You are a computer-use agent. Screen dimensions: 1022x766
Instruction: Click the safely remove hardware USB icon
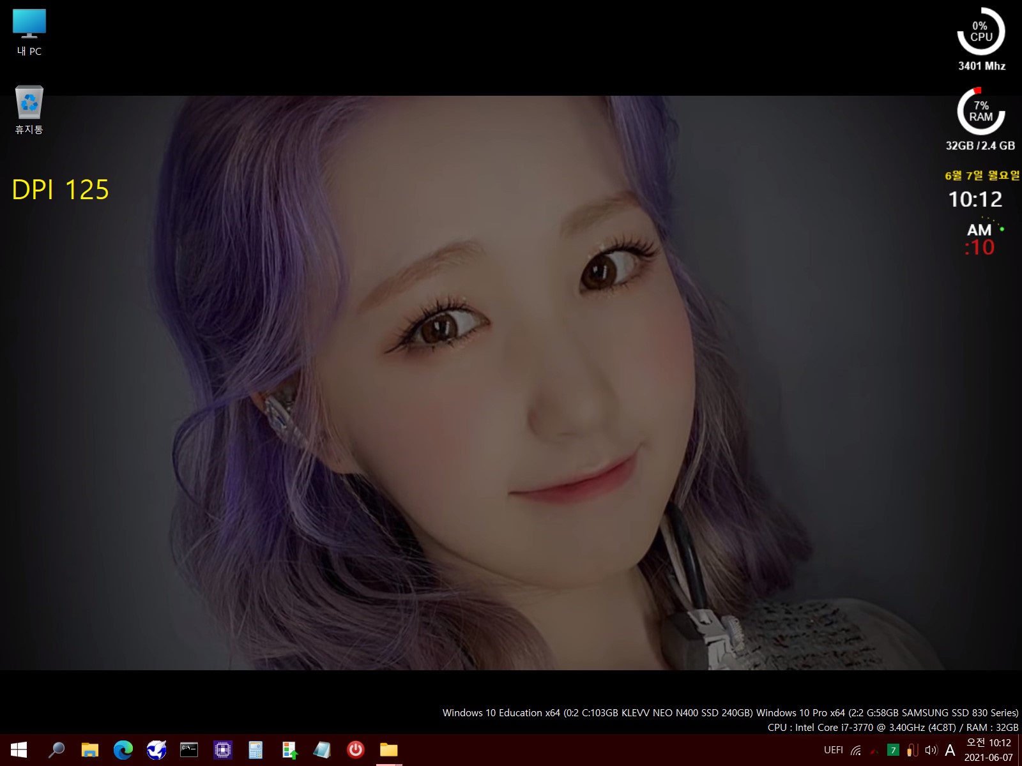tap(912, 751)
